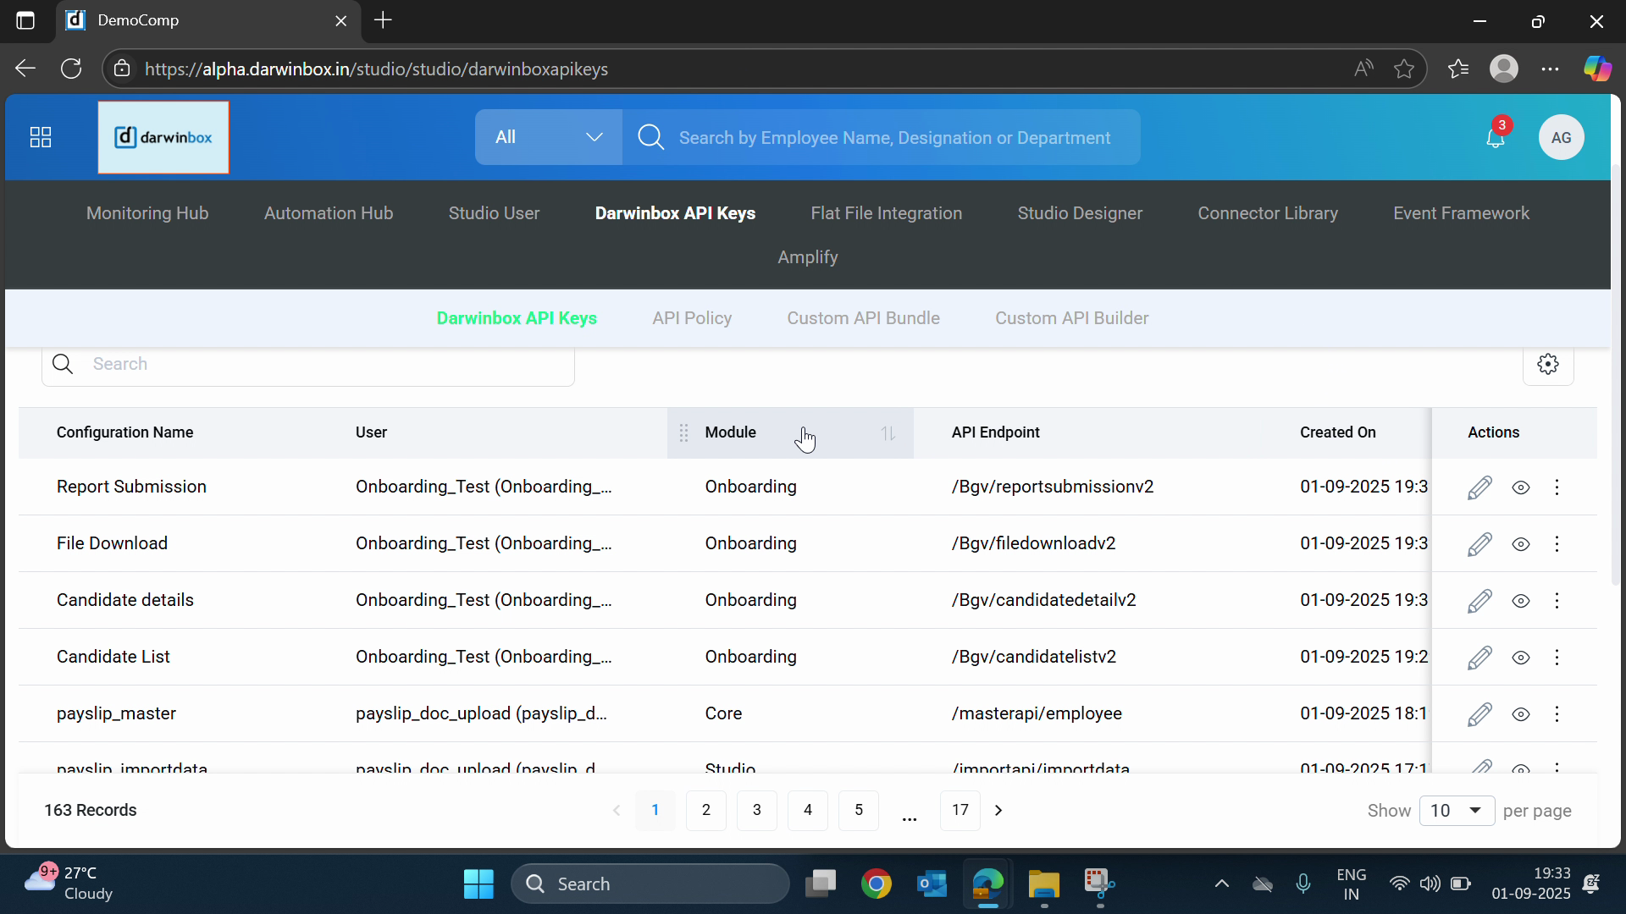Open Studio Designer menu item

(x=1080, y=213)
